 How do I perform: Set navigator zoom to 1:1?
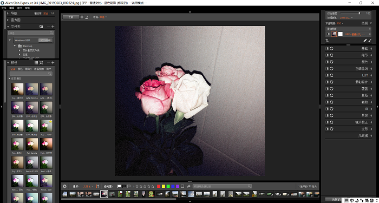click(x=52, y=14)
